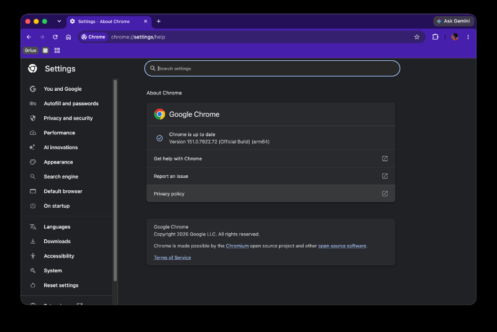The width and height of the screenshot is (497, 332).
Task: Open a new tab with plus
Action: (159, 21)
